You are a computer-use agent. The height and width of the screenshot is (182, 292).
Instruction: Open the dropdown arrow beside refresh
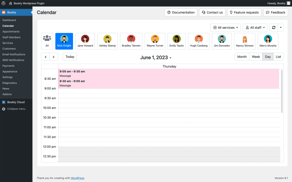point(281,28)
